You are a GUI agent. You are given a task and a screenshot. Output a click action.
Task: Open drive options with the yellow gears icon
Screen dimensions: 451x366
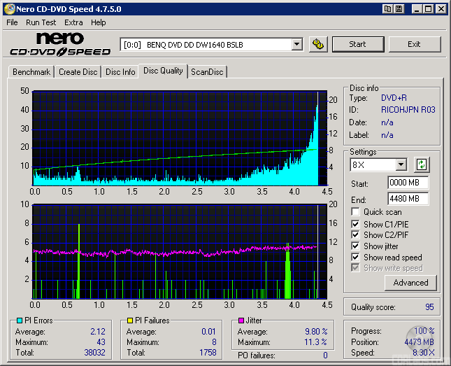(x=318, y=44)
